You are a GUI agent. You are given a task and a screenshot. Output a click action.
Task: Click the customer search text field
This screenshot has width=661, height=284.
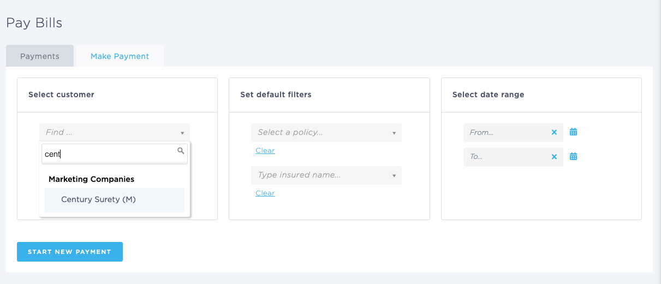109,154
